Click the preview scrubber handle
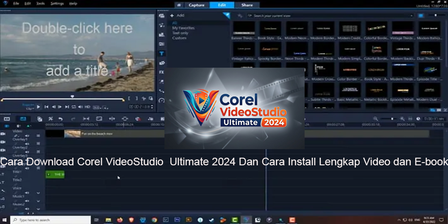448x224 pixels. 72,97
